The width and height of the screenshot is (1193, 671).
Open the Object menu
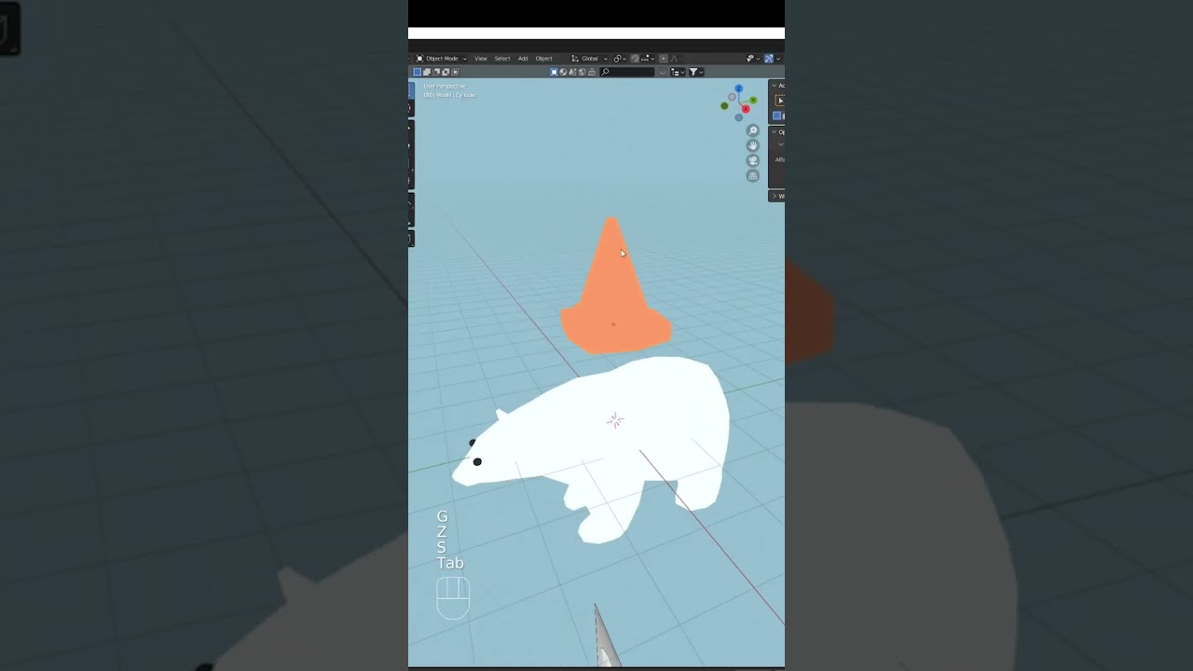[x=544, y=59]
